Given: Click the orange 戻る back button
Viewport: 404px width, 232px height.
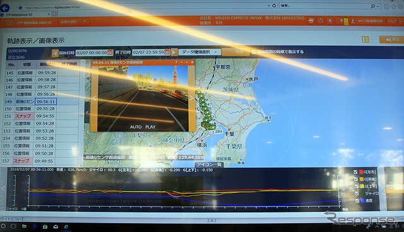Looking at the screenshot, I should point(391,39).
